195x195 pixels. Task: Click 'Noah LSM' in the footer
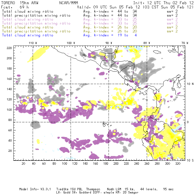coord(114,189)
